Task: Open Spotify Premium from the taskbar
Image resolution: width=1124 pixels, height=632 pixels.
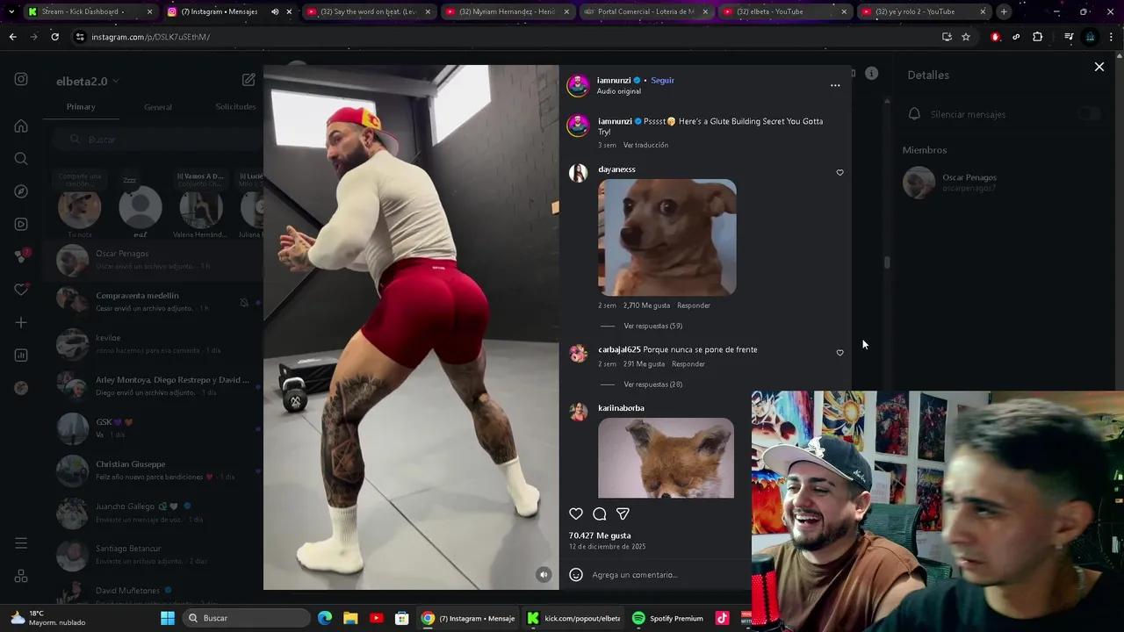Action: point(667,619)
